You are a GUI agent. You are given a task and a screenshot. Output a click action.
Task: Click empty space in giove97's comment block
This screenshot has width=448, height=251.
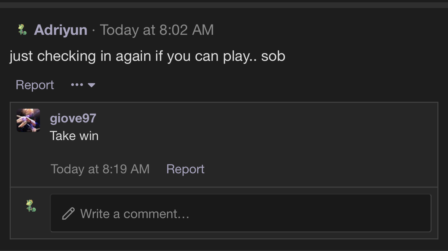[x=286, y=143]
